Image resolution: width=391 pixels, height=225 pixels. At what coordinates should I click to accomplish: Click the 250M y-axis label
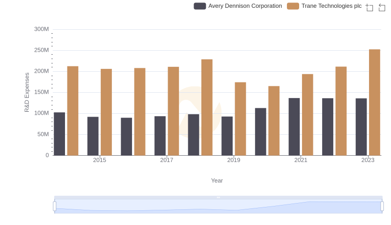click(x=42, y=50)
